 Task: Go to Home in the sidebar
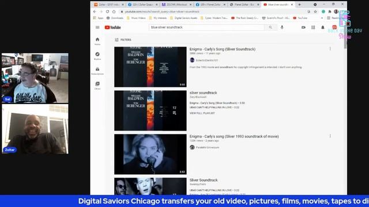[97, 41]
